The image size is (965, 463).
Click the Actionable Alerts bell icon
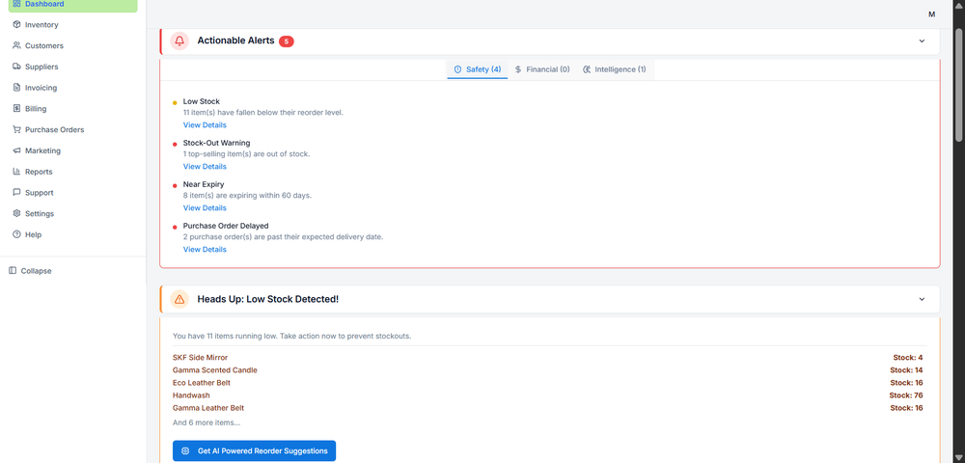[x=179, y=41]
